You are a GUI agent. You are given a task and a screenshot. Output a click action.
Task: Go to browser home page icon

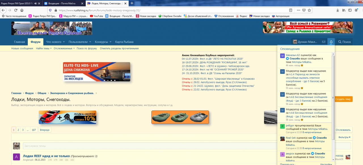[x=22, y=10]
